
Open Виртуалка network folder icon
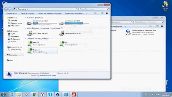click(x=30, y=51)
